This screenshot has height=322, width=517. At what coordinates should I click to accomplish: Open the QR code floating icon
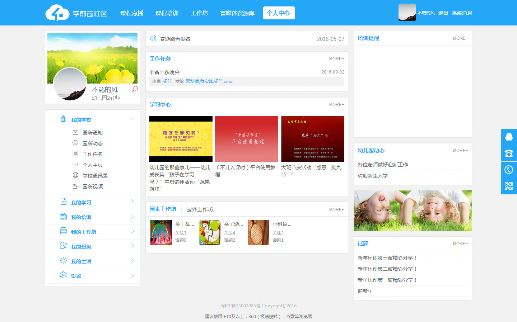click(509, 186)
